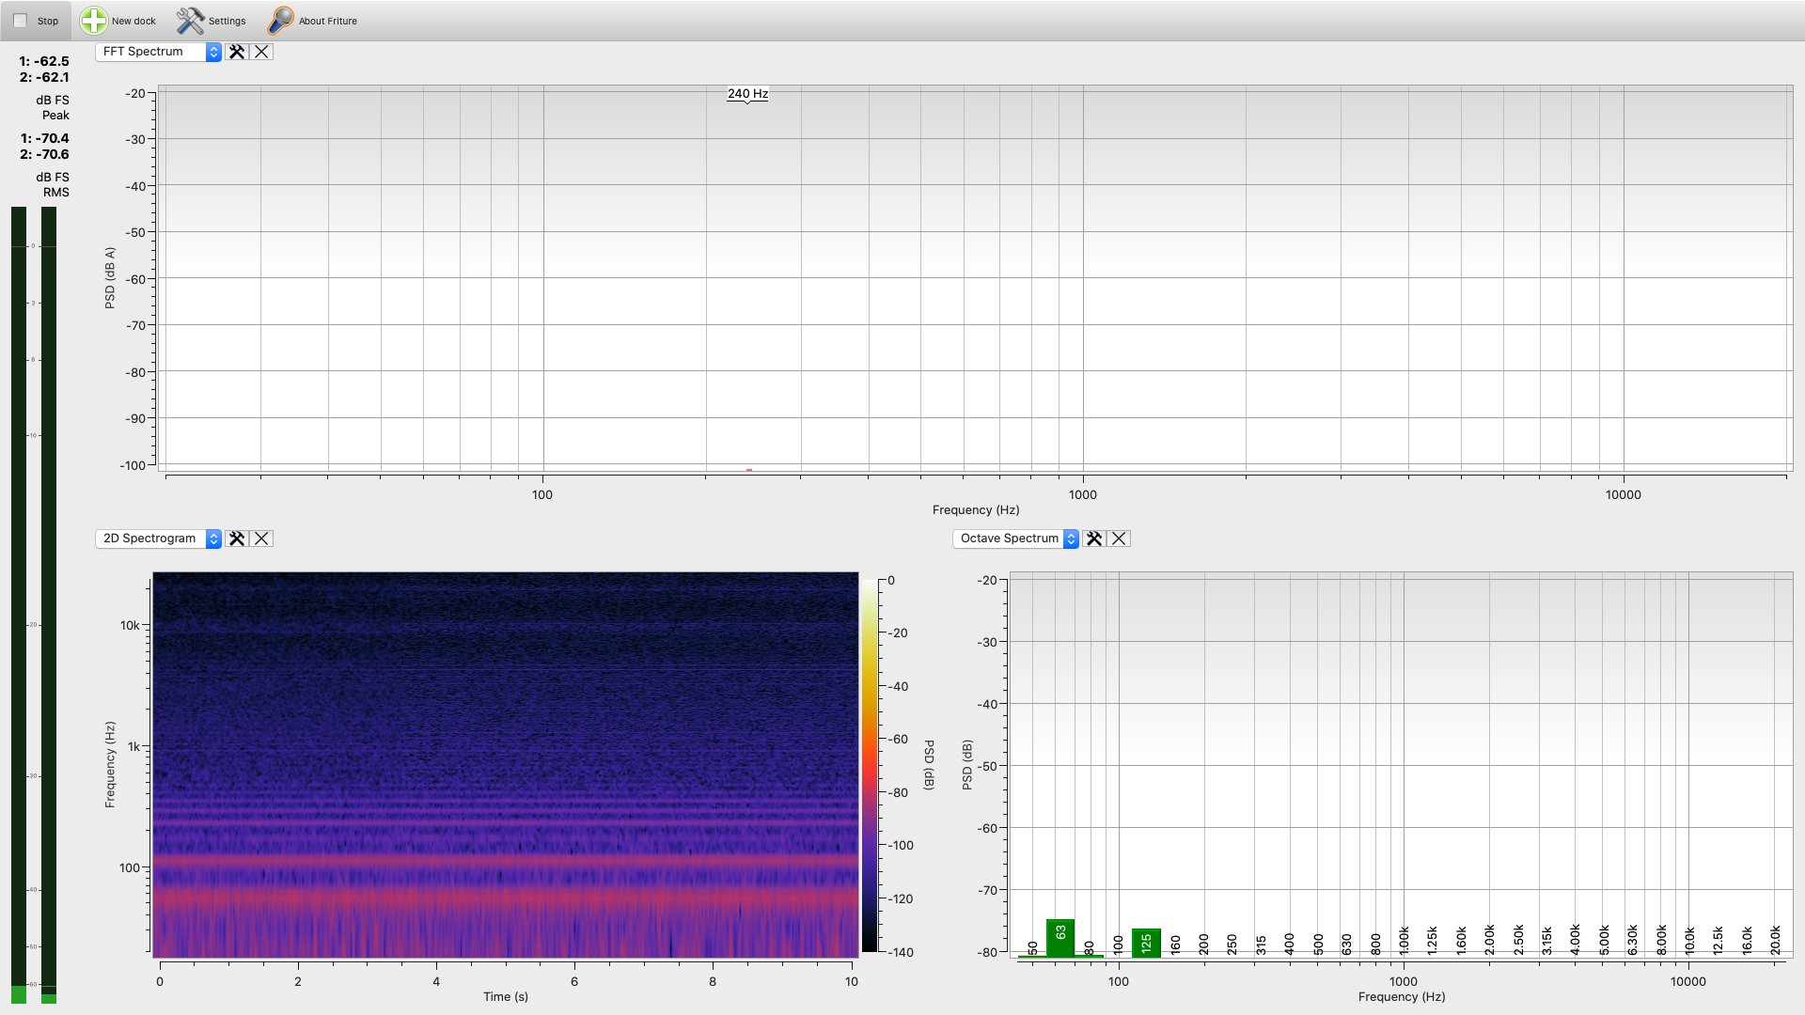1805x1015 pixels.
Task: Close the 2D Spectrogram dock
Action: tap(261, 539)
